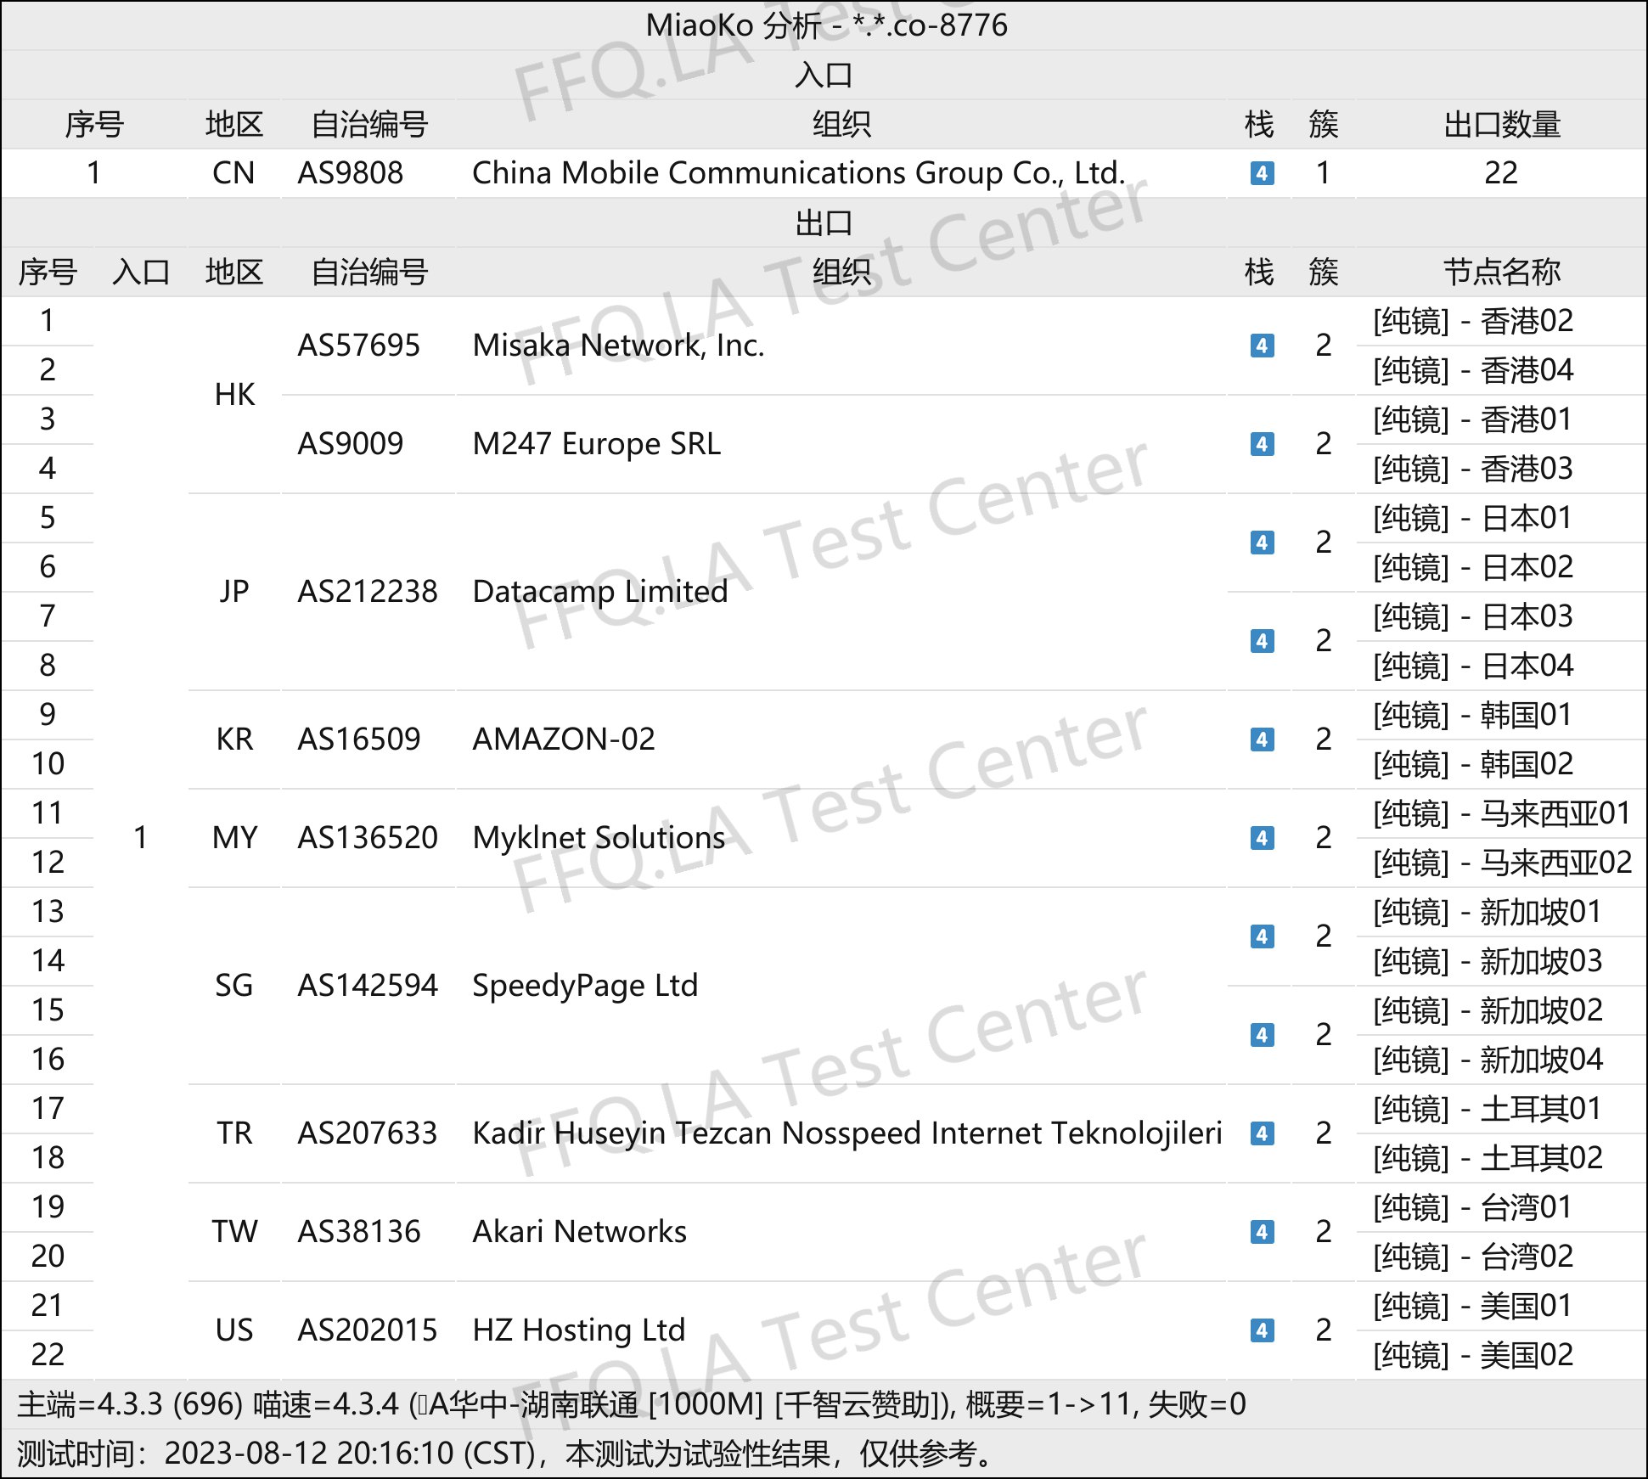Click node name [纯镜] - 美国01
This screenshot has width=1648, height=1479.
click(1473, 1306)
